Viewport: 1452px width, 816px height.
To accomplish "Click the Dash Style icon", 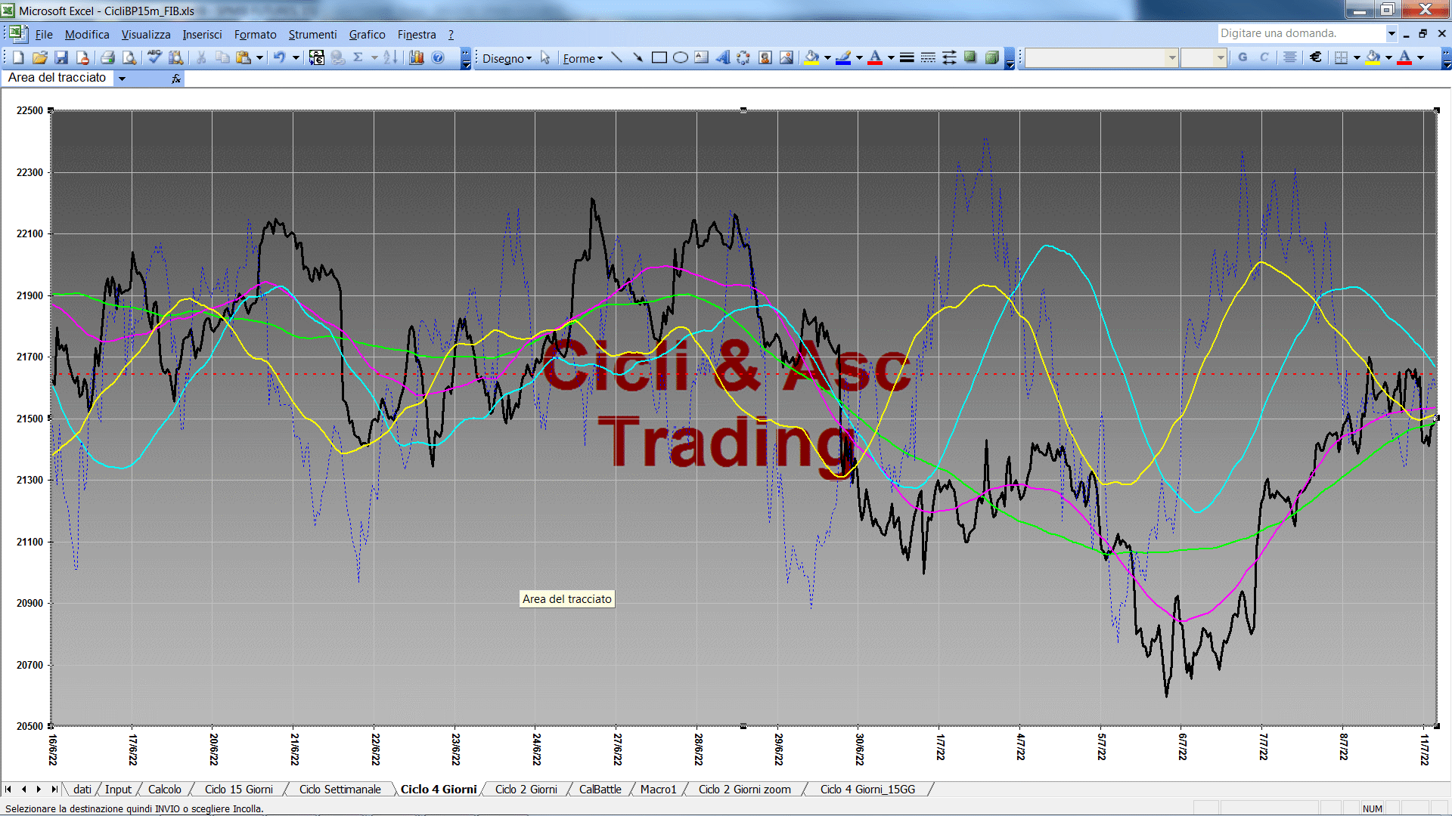I will click(x=928, y=57).
